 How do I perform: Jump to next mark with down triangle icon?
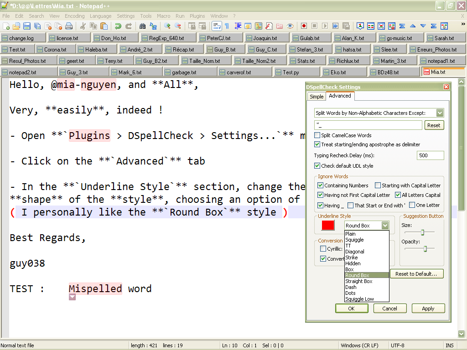423,26
